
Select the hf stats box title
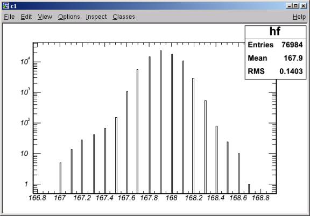[x=275, y=32]
